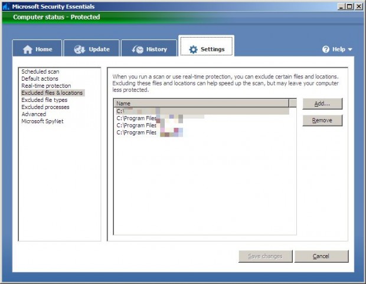Click the Remove button
The image size is (366, 284).
[x=322, y=120]
